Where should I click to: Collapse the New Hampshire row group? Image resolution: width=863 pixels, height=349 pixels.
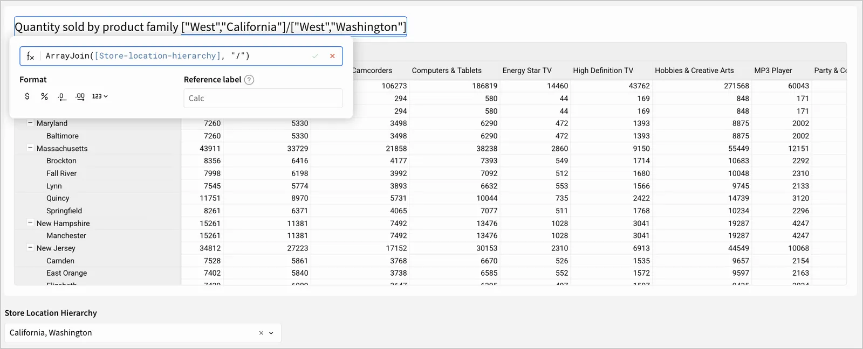(x=30, y=222)
